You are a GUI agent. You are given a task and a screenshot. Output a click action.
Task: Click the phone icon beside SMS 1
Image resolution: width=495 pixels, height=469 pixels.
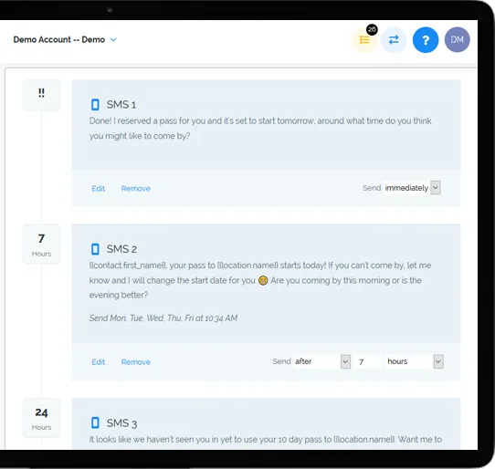(95, 105)
